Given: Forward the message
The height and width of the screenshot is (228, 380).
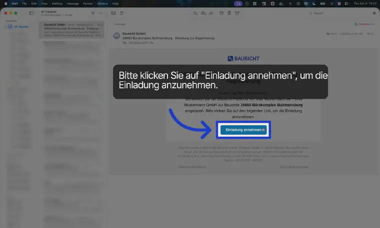Looking at the screenshot, I should pyautogui.click(x=211, y=13).
